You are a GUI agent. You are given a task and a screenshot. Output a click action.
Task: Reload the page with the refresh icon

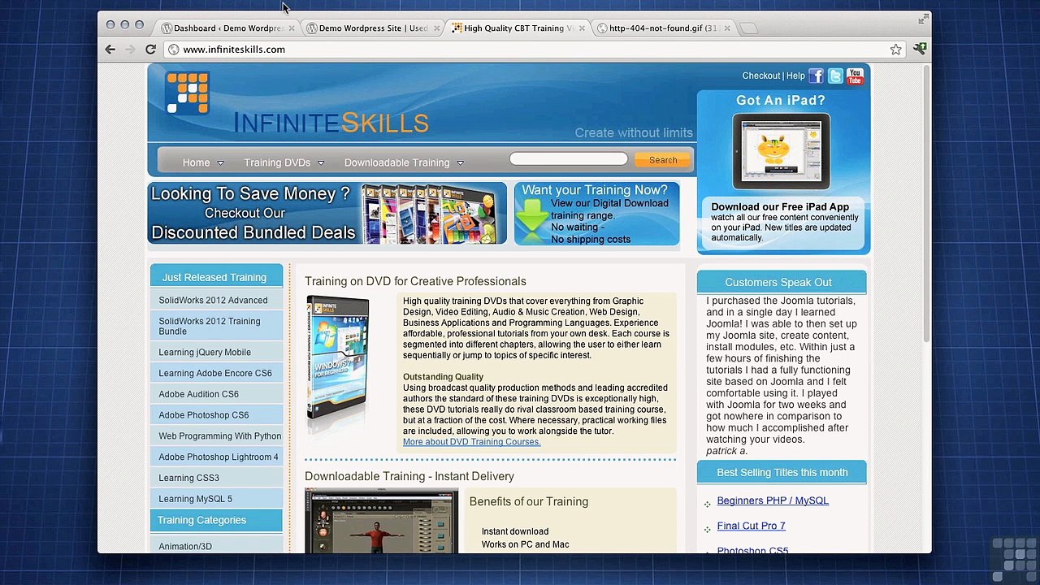(150, 50)
